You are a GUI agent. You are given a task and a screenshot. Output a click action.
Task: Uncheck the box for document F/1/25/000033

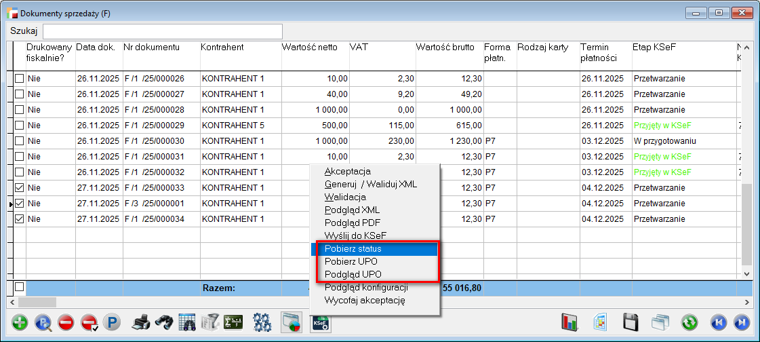pyautogui.click(x=20, y=188)
